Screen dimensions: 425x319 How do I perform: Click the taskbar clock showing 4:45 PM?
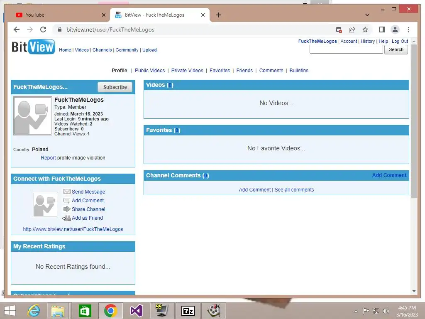[407, 311]
